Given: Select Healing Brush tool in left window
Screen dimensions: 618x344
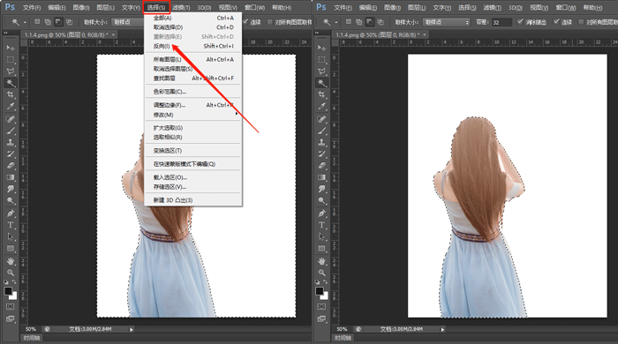Looking at the screenshot, I should point(11,118).
